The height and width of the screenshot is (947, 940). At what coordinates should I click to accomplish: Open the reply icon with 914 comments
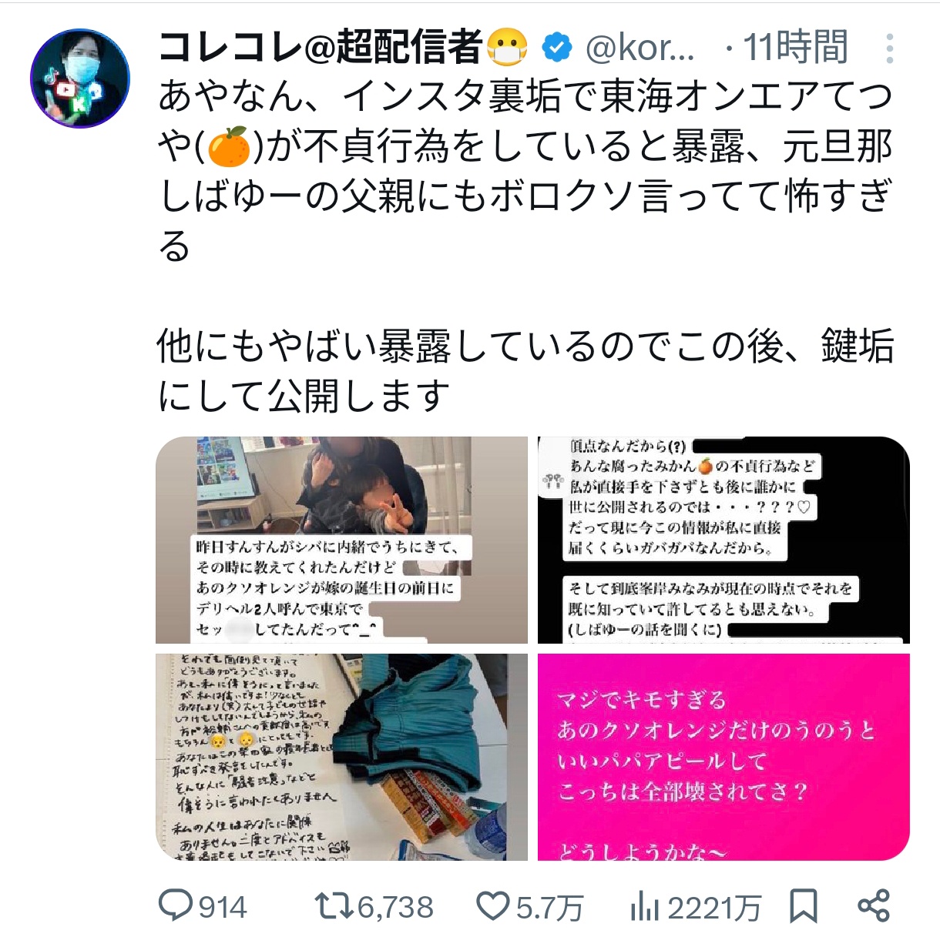176,906
